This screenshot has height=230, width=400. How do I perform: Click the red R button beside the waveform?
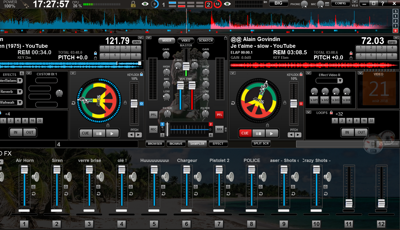click(x=395, y=31)
